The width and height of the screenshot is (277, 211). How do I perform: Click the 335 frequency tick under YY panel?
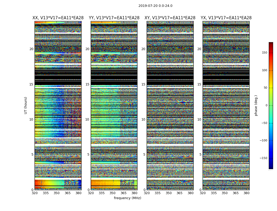coord(102,193)
